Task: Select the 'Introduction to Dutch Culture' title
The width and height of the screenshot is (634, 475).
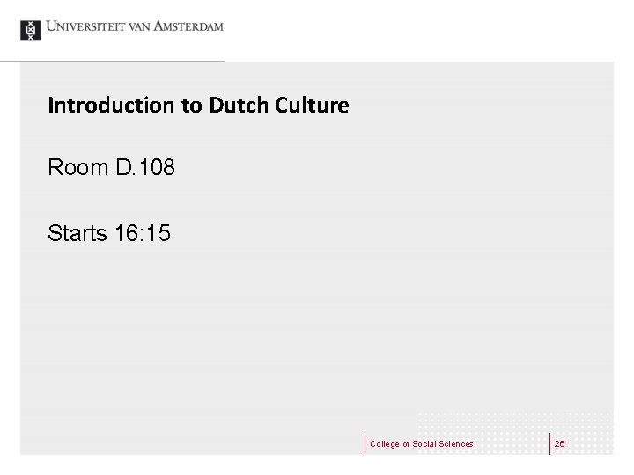Action: click(198, 106)
